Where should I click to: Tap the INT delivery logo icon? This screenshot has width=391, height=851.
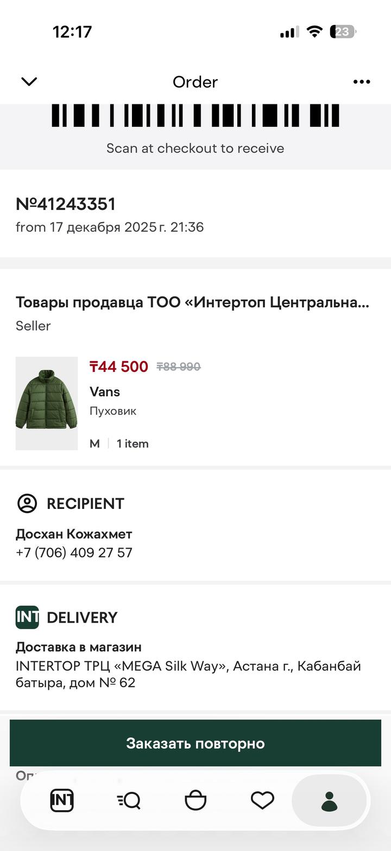tap(27, 617)
